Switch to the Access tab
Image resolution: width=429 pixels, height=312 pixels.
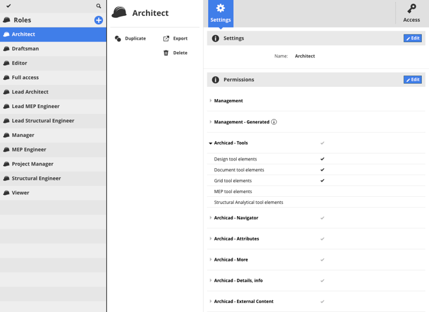pyautogui.click(x=411, y=13)
